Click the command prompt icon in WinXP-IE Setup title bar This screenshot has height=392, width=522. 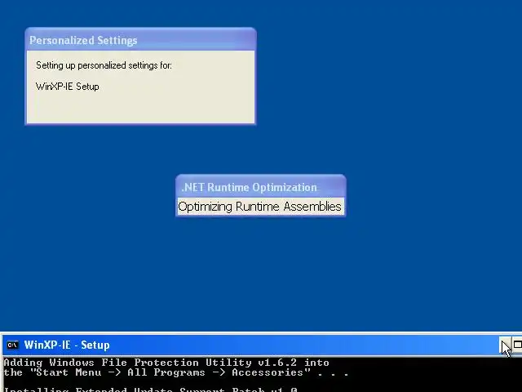[13, 345]
